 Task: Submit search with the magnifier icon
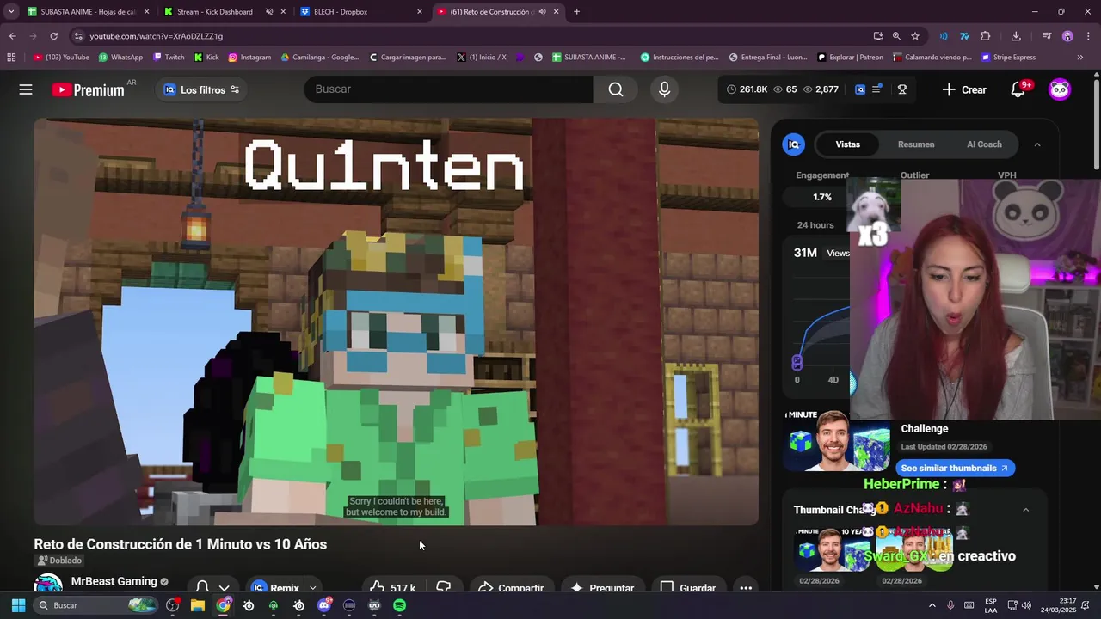point(616,89)
